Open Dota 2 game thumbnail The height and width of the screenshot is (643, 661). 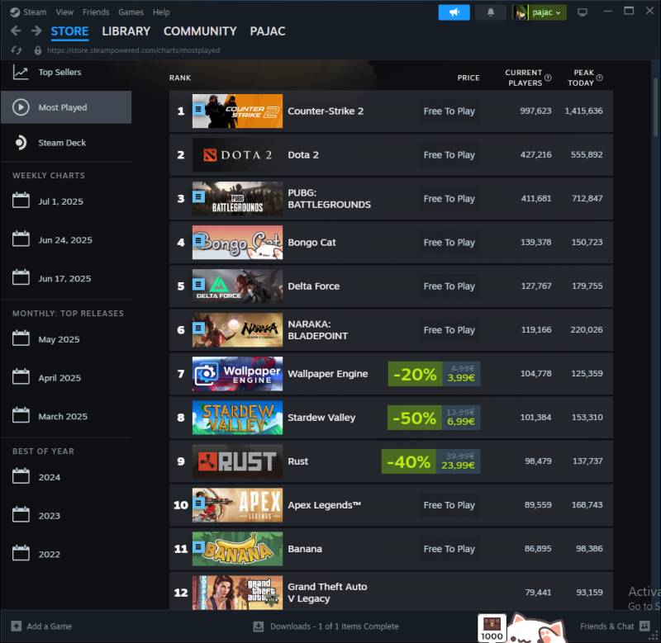coord(237,155)
